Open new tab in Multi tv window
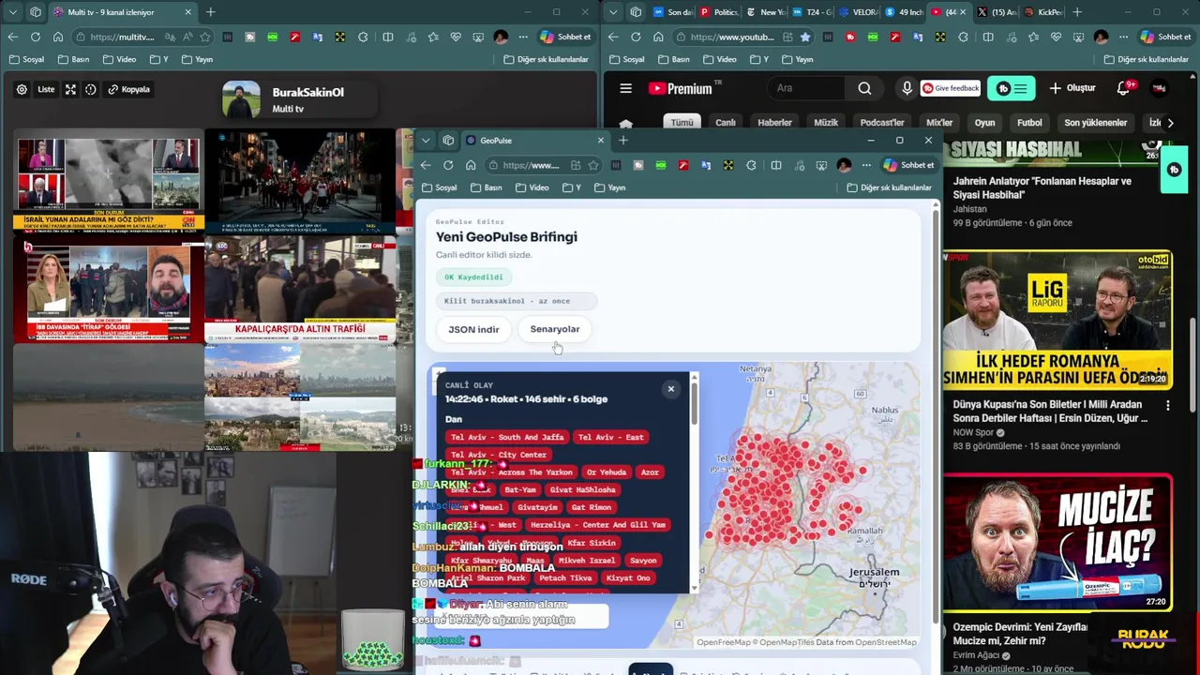The width and height of the screenshot is (1200, 675). [x=210, y=12]
